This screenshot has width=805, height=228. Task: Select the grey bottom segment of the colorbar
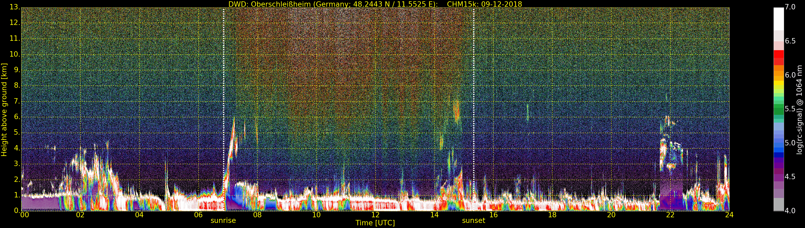778,205
